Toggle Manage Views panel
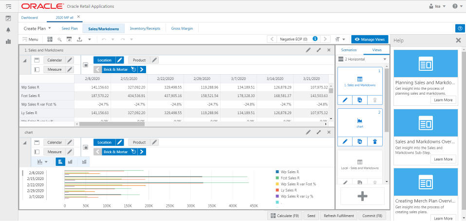The height and width of the screenshot is (221, 466). tap(370, 39)
